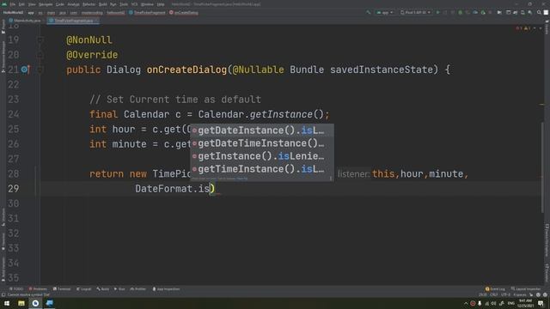The width and height of the screenshot is (550, 309).
Task: Open the notification center icon
Action: 541,303
